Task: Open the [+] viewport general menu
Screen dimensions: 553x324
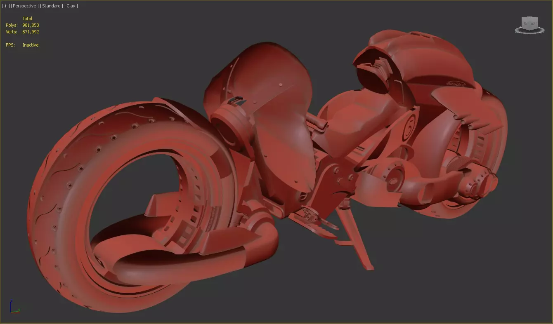Action: pos(5,6)
